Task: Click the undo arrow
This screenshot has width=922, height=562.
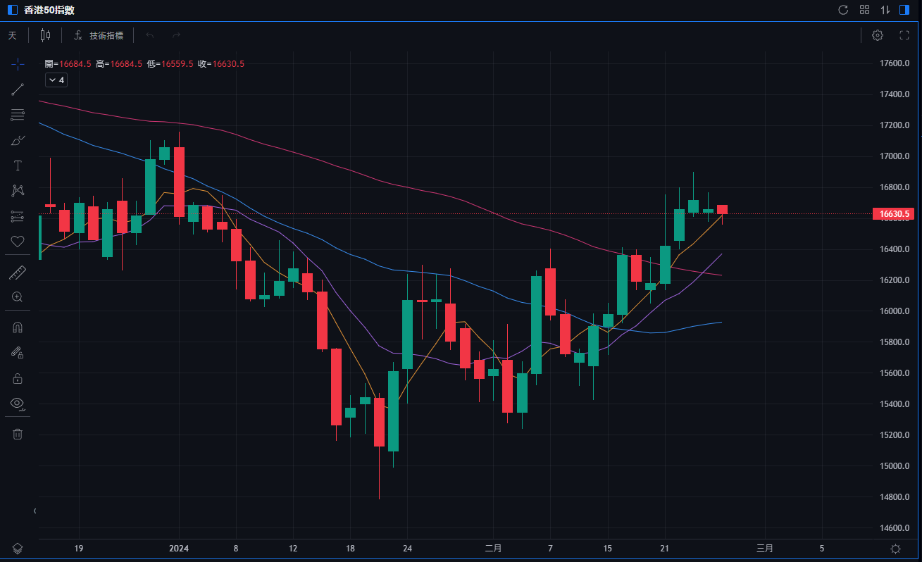Action: (150, 35)
